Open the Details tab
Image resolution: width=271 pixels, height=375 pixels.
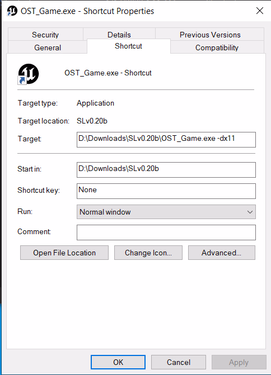pyautogui.click(x=119, y=35)
